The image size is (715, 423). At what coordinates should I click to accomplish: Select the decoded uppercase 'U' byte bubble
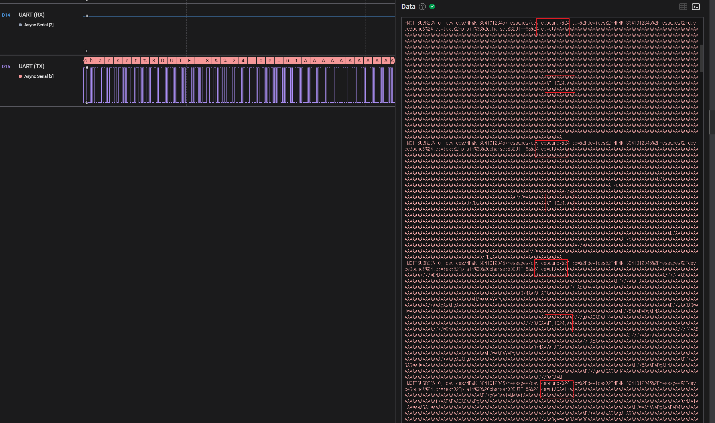172,61
